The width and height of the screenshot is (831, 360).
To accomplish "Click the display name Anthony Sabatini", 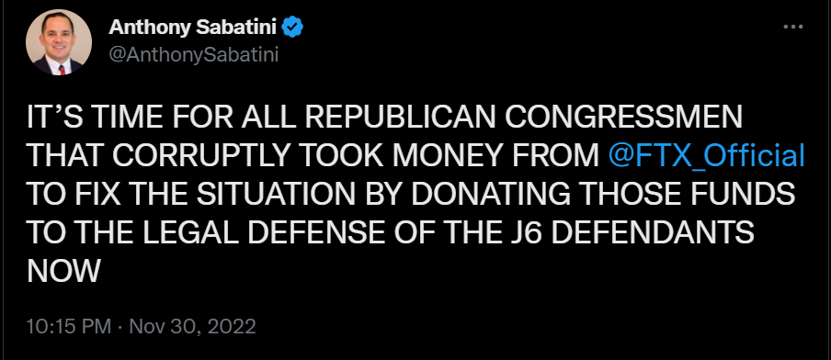I will pos(193,27).
